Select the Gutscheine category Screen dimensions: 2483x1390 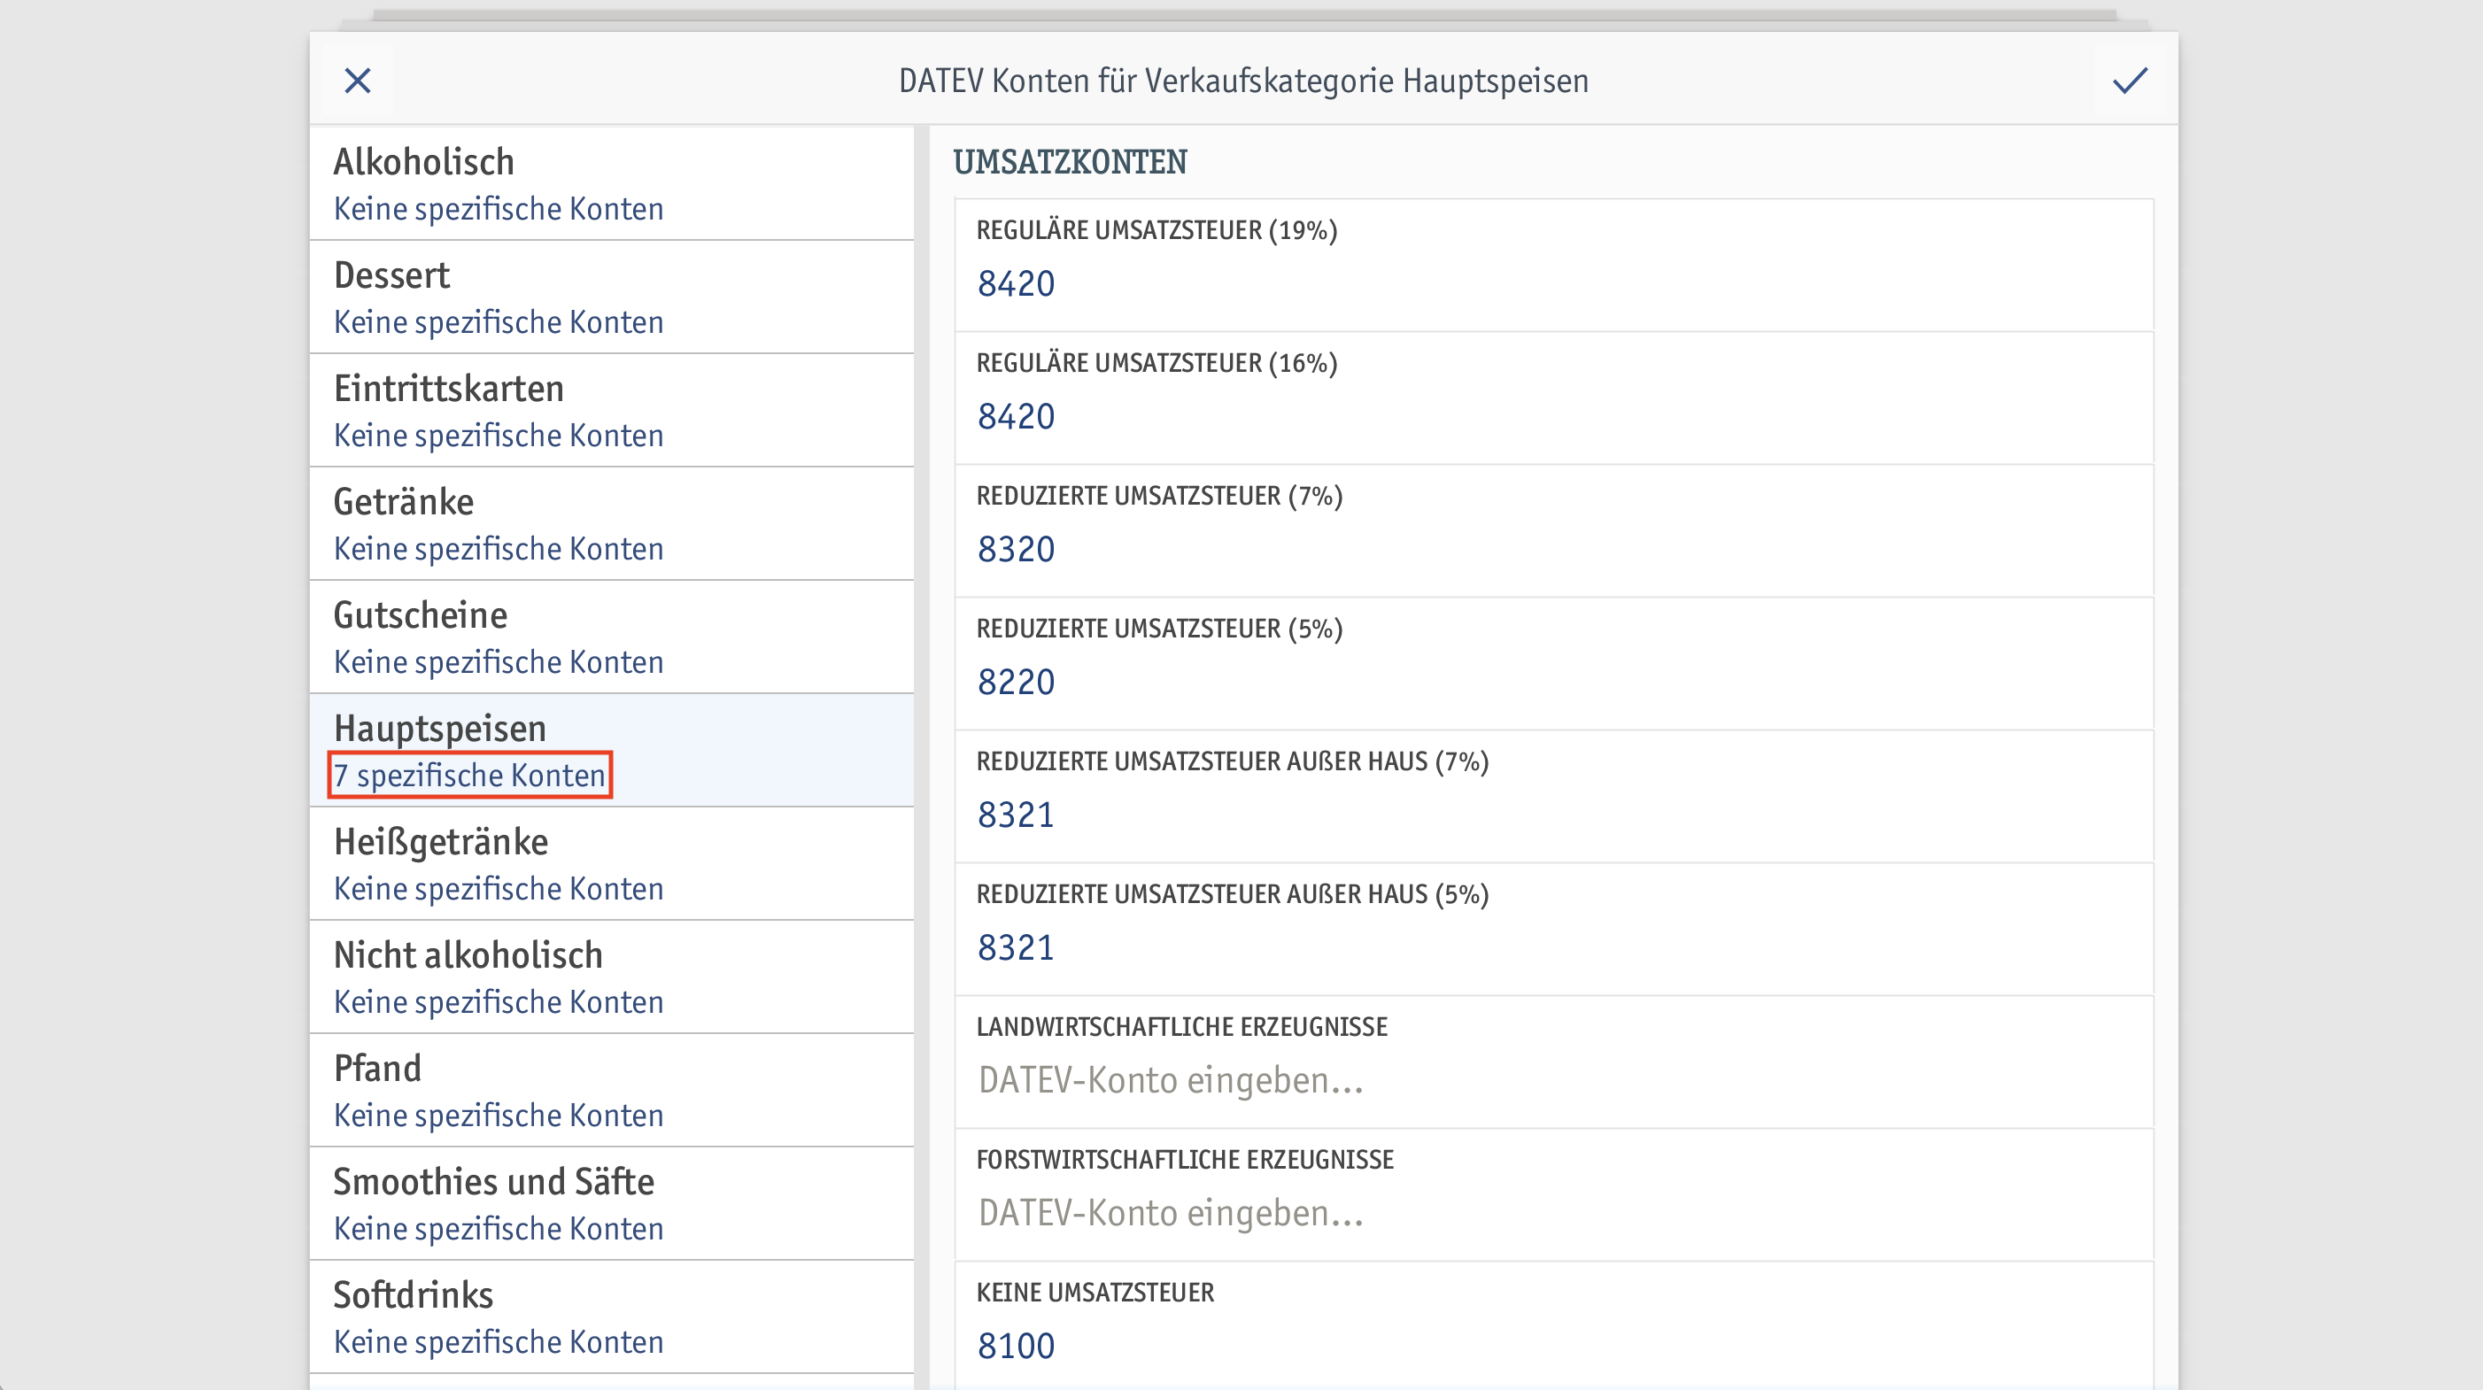pos(611,637)
